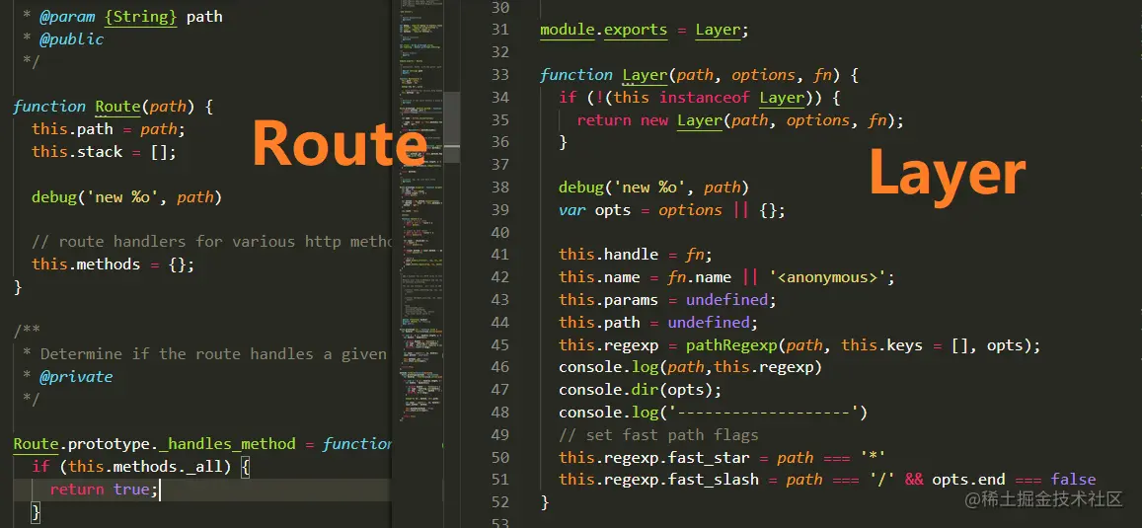Click line number 52 in the gutter
This screenshot has height=528, width=1142.
tap(499, 502)
